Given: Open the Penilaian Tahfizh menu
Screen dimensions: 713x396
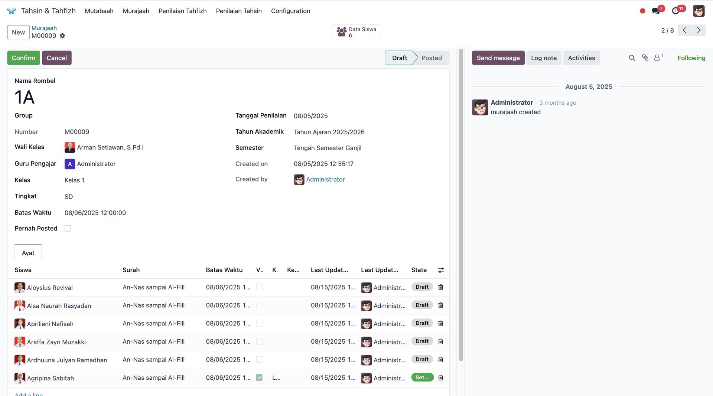Looking at the screenshot, I should 182,11.
